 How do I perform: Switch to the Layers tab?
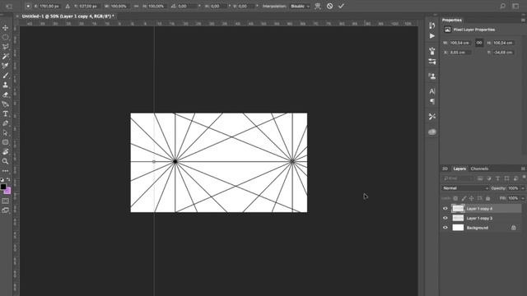[x=459, y=169]
